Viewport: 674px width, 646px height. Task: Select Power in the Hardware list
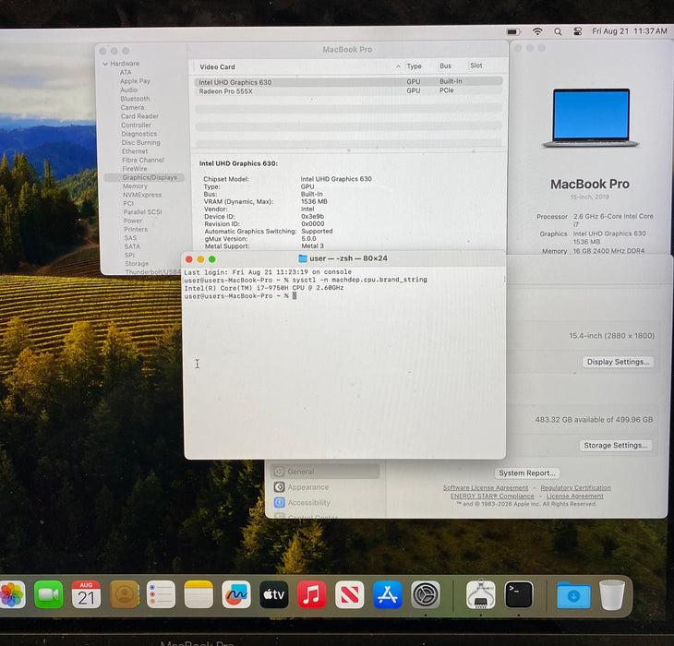pyautogui.click(x=133, y=221)
